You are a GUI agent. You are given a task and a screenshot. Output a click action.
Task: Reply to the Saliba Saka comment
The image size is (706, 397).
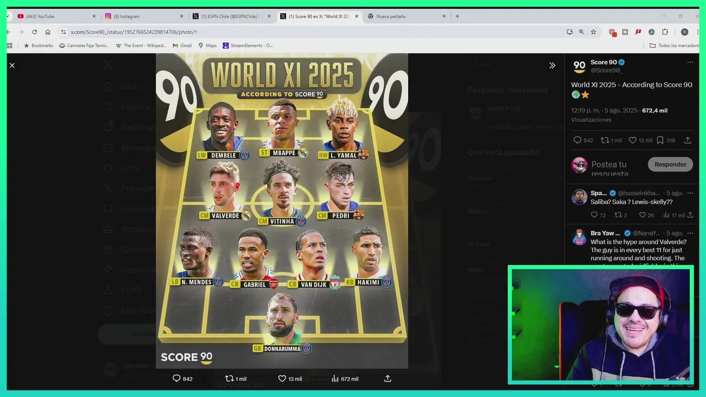(598, 215)
